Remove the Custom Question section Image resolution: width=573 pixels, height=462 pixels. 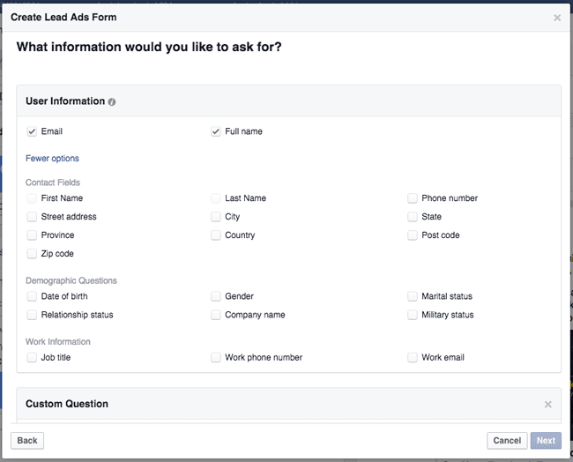[547, 404]
